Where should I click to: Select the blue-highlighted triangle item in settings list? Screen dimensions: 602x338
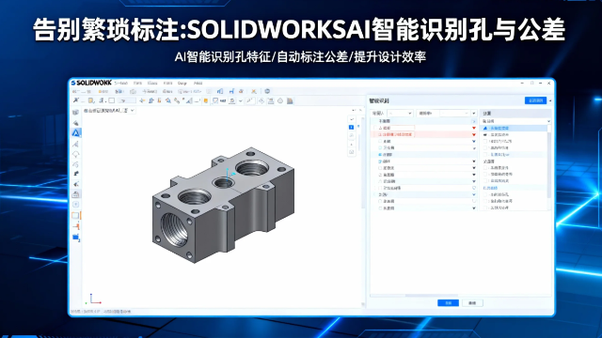(x=514, y=128)
